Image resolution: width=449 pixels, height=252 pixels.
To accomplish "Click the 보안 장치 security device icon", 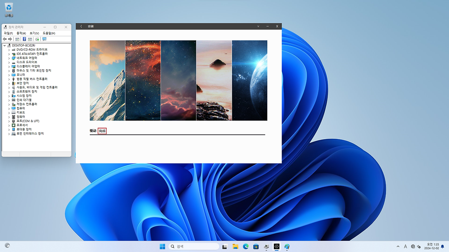I will 14,83.
